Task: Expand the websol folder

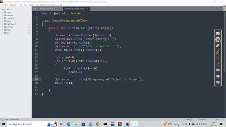Action: [3, 15]
